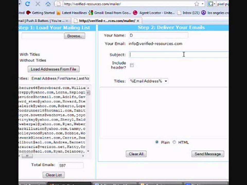Click the mailing list file path field
Image resolution: width=247 pixels, height=185 pixels.
[x=42, y=36]
